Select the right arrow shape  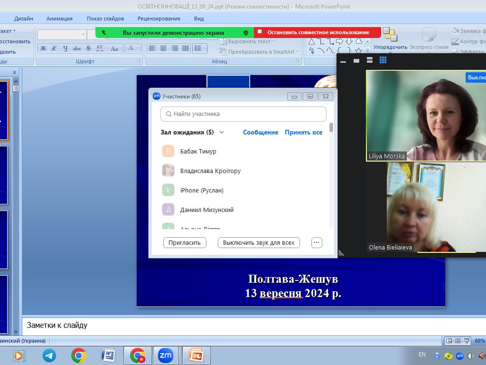339,41
